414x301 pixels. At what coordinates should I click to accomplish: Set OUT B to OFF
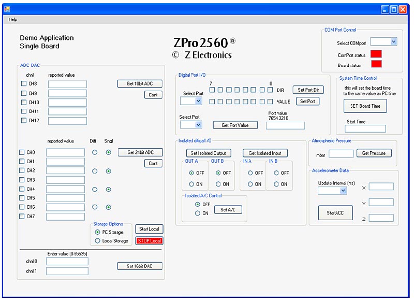click(x=218, y=173)
